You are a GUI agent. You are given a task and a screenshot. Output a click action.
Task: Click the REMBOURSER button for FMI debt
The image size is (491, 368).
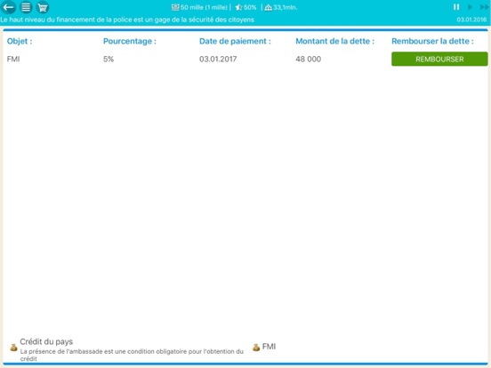(x=439, y=59)
